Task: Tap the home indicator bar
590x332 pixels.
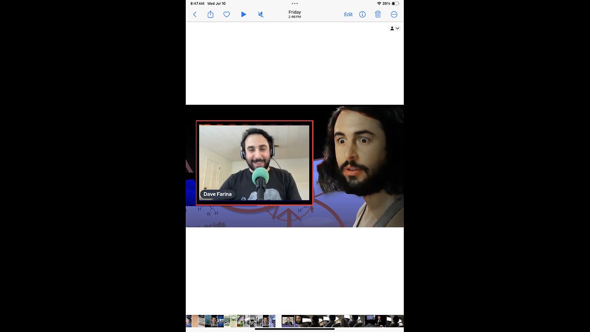Action: (x=295, y=329)
